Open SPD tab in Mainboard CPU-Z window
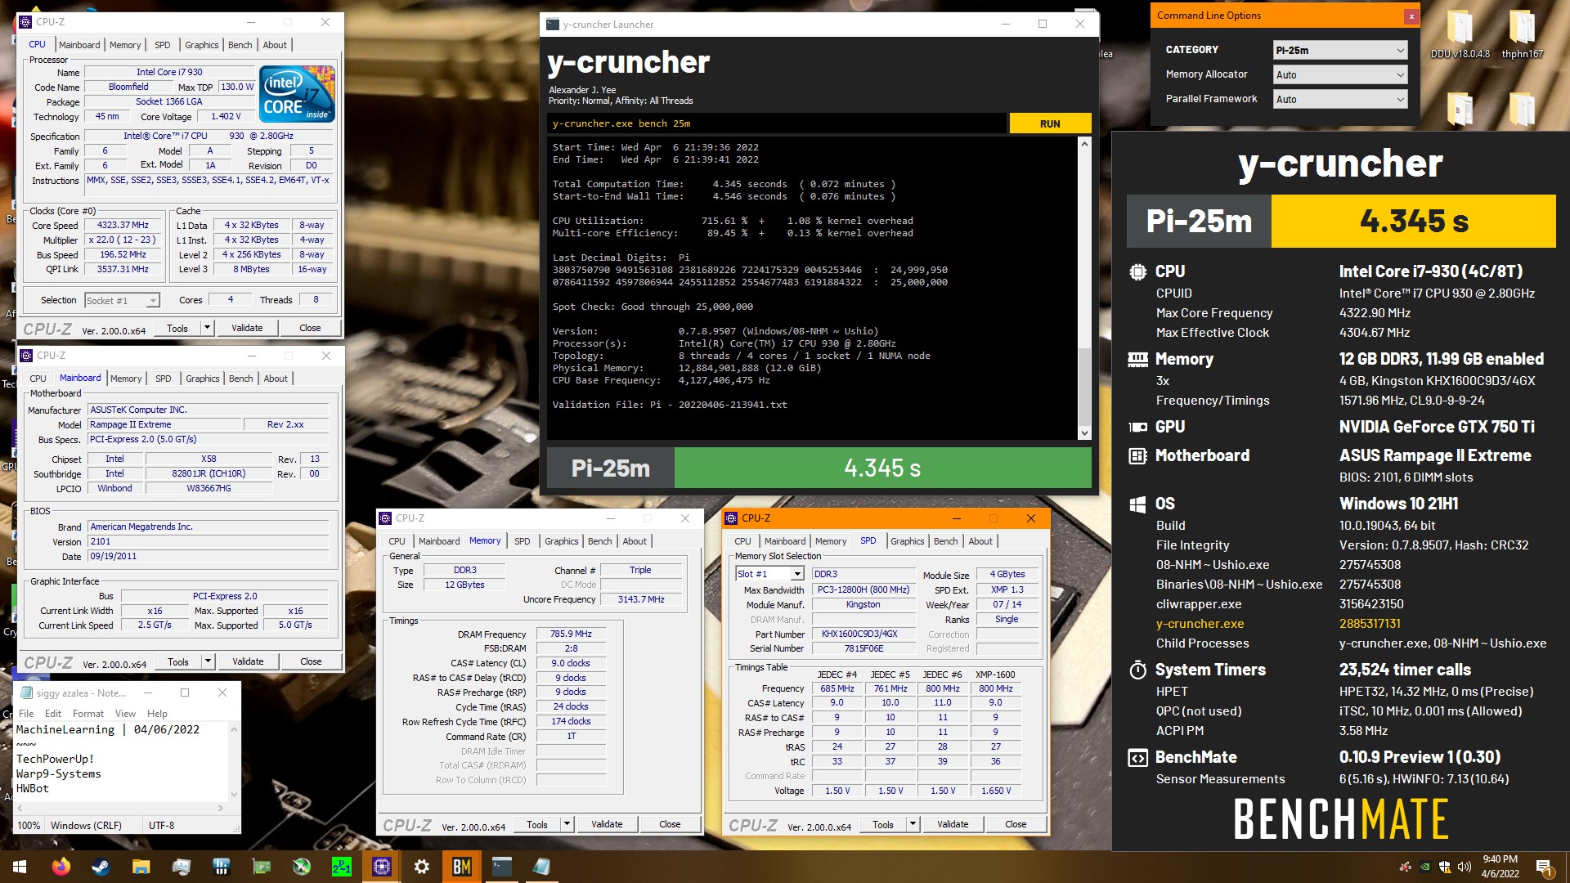 pos(164,379)
